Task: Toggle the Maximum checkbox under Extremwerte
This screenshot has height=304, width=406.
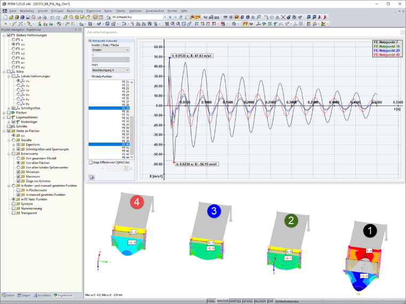Action: (18, 177)
